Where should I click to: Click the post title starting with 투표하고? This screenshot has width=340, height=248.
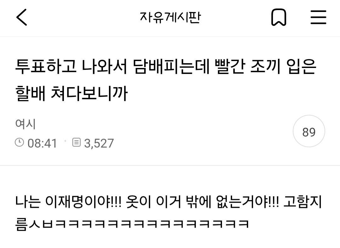166,80
